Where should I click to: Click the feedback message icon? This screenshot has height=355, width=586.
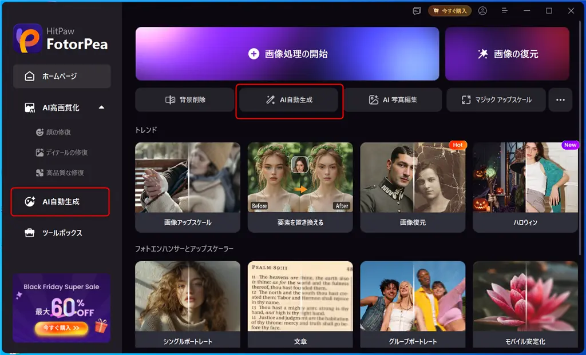click(x=416, y=10)
